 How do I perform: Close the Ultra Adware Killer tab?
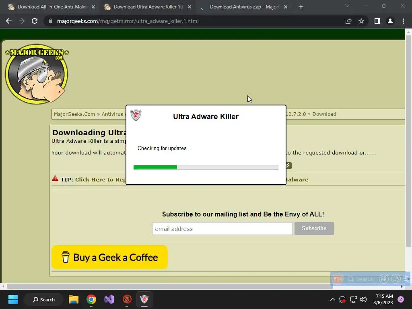[190, 7]
